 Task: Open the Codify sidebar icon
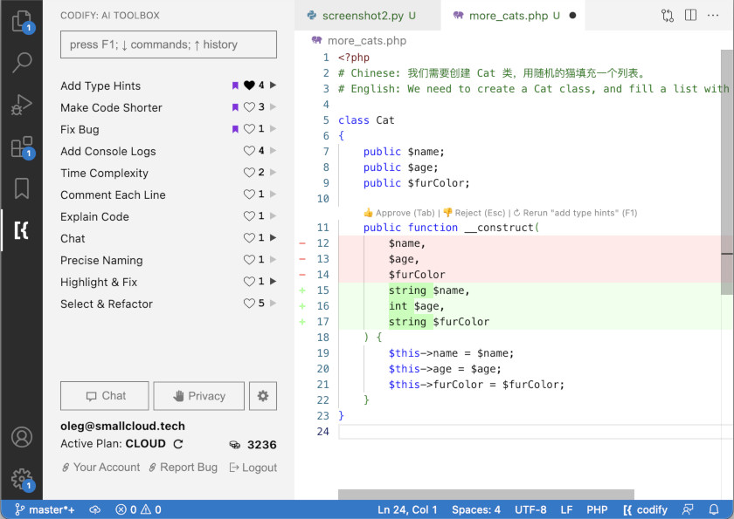click(22, 229)
